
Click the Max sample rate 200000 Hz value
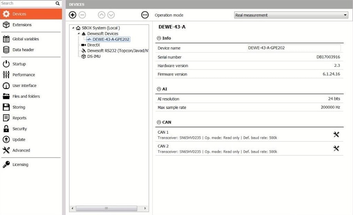[x=331, y=107]
